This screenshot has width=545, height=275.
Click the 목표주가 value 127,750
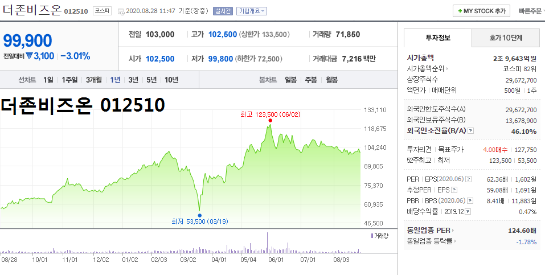(x=526, y=150)
